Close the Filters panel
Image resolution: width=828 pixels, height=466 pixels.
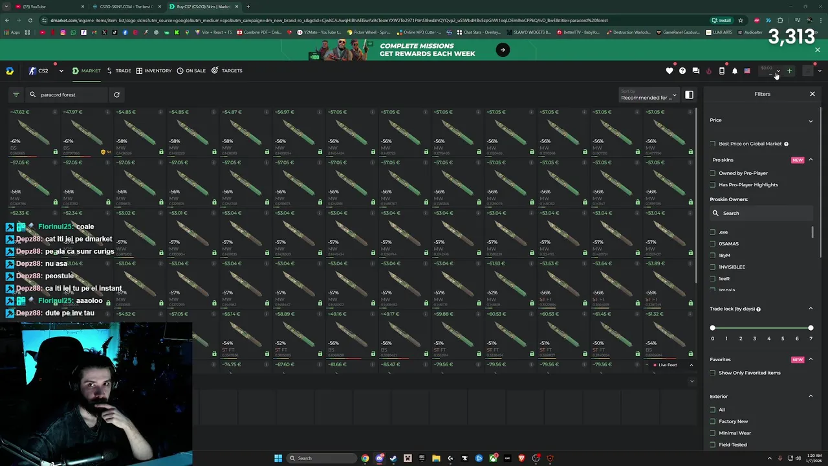812,94
